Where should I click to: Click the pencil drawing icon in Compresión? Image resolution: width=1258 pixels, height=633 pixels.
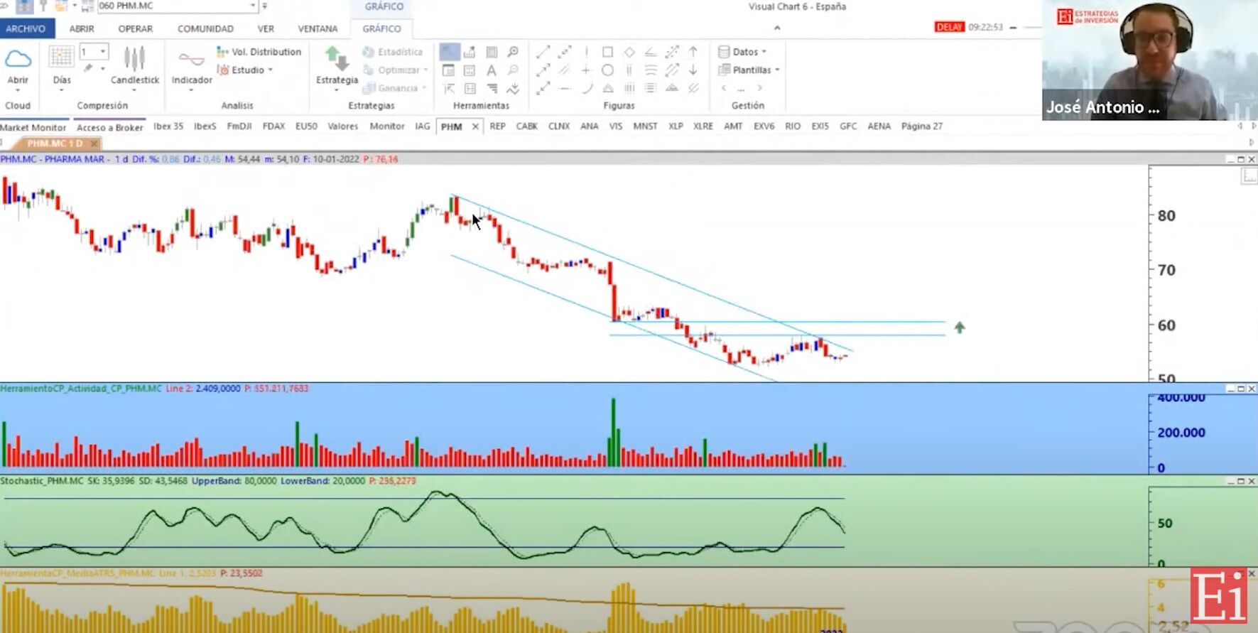(x=88, y=69)
